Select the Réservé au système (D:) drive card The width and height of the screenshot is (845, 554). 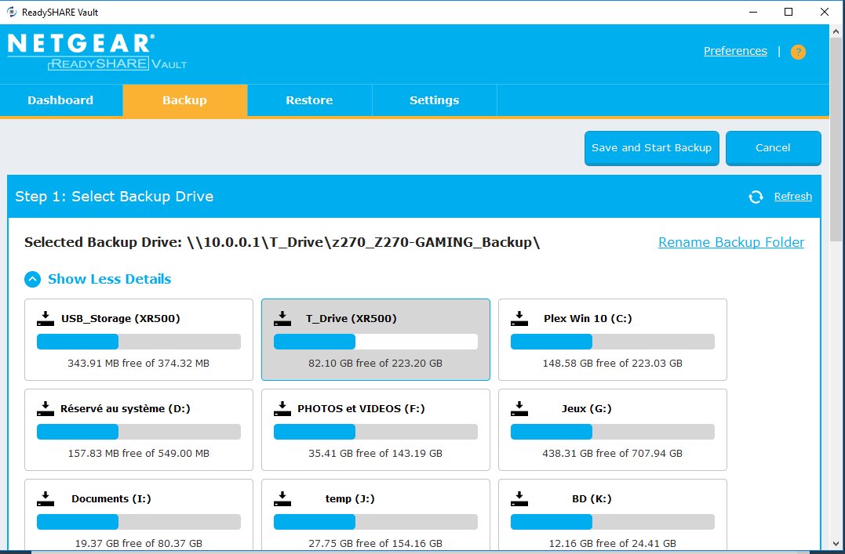[138, 430]
